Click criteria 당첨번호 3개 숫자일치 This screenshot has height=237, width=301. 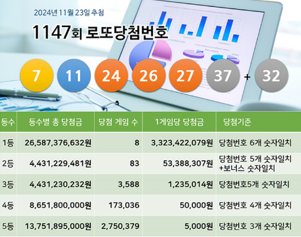(x=255, y=226)
